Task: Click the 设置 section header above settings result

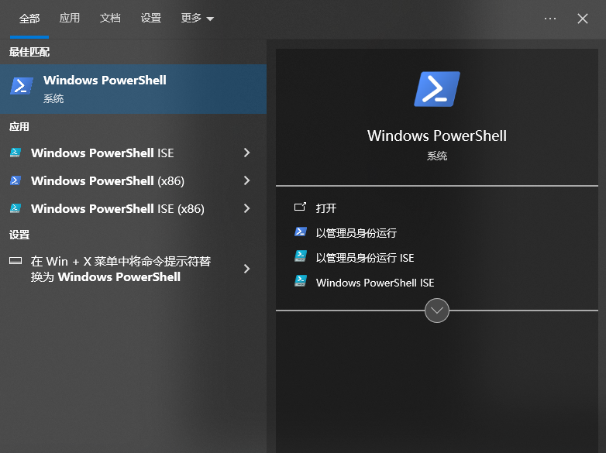Action: click(x=19, y=235)
